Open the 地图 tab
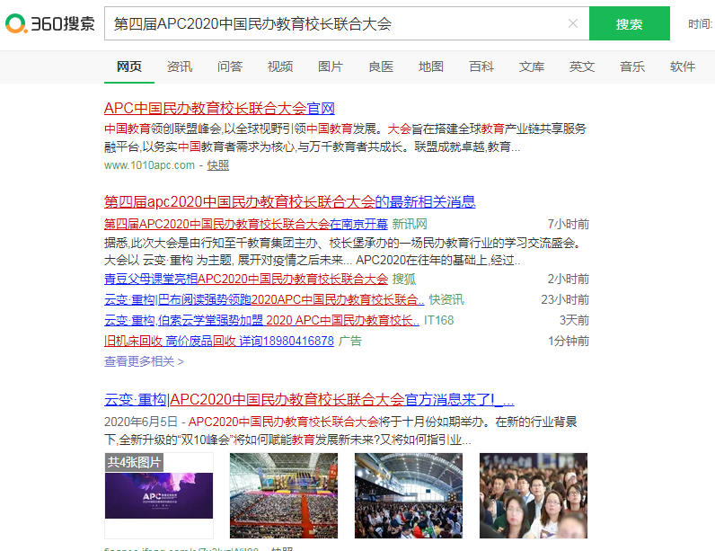The height and width of the screenshot is (551, 715). coord(431,67)
